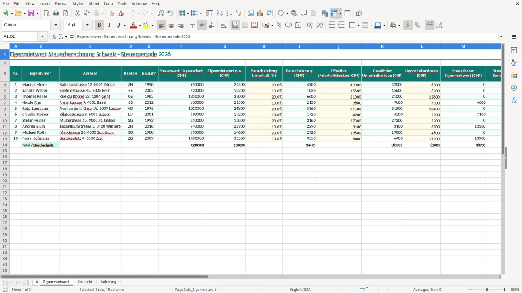This screenshot has height=293, width=522.
Task: Switch to the Anleitung sheet tab
Action: click(108, 282)
